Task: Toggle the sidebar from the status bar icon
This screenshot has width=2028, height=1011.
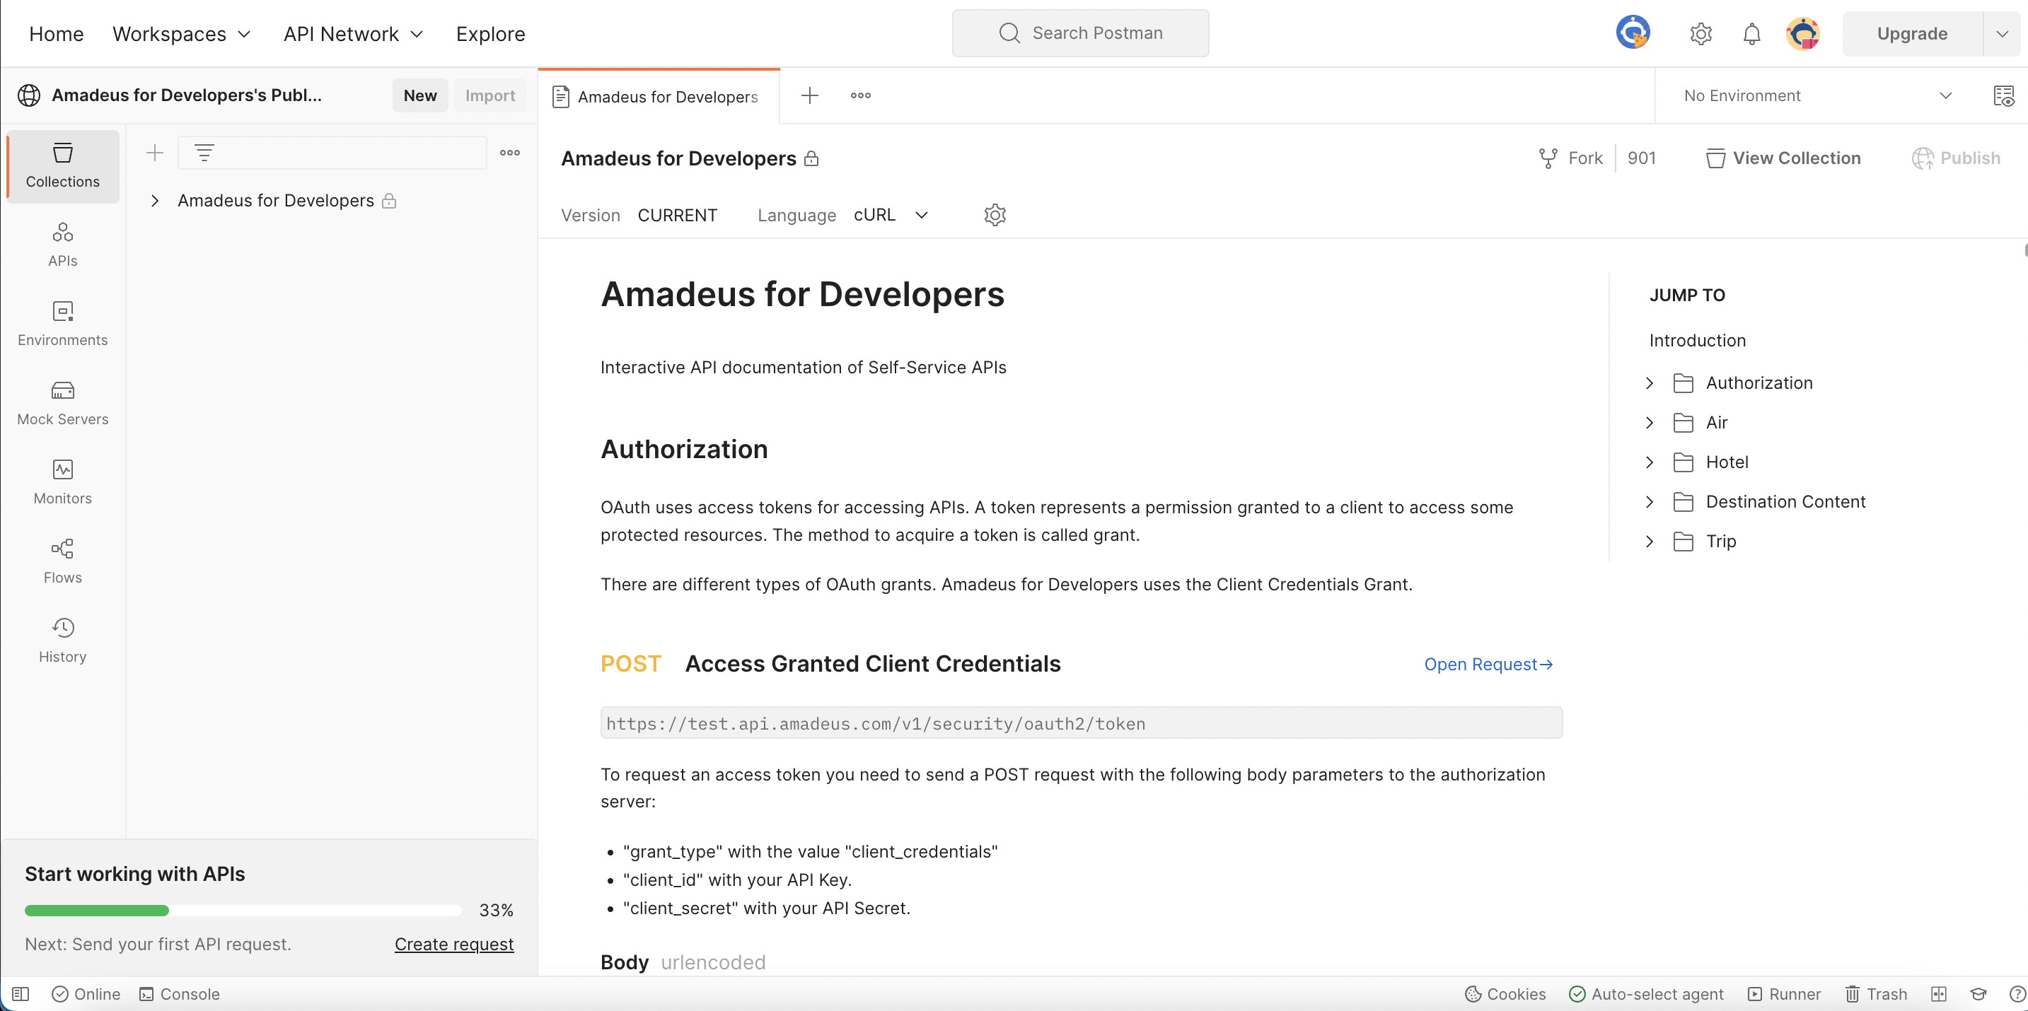Action: tap(21, 994)
